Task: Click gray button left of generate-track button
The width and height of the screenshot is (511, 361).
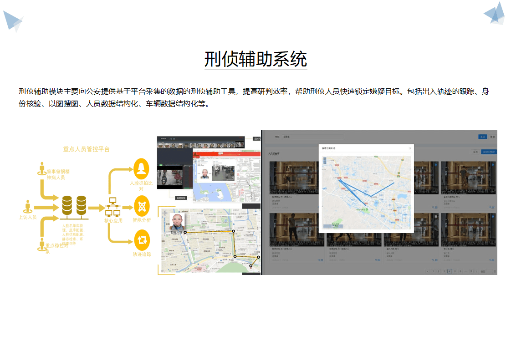Action: pyautogui.click(x=475, y=152)
